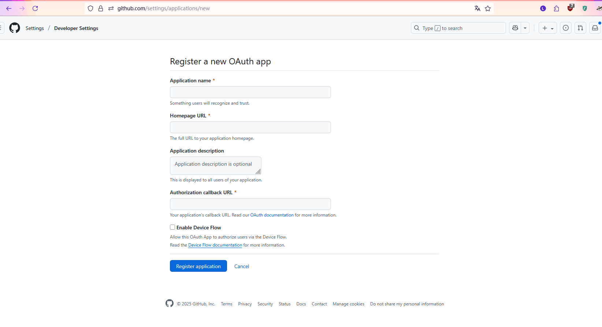Viewport: 602px width, 327px height.
Task: Click the footer GitHub logo icon
Action: pyautogui.click(x=170, y=303)
